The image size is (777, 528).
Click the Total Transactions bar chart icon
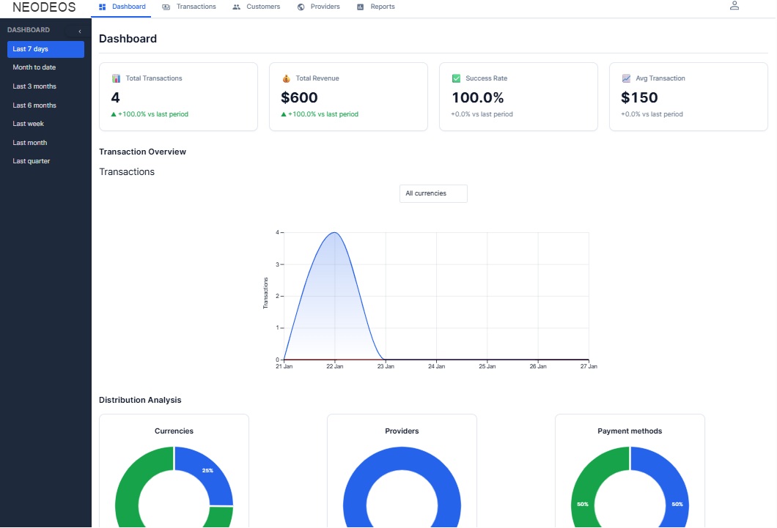pos(116,78)
